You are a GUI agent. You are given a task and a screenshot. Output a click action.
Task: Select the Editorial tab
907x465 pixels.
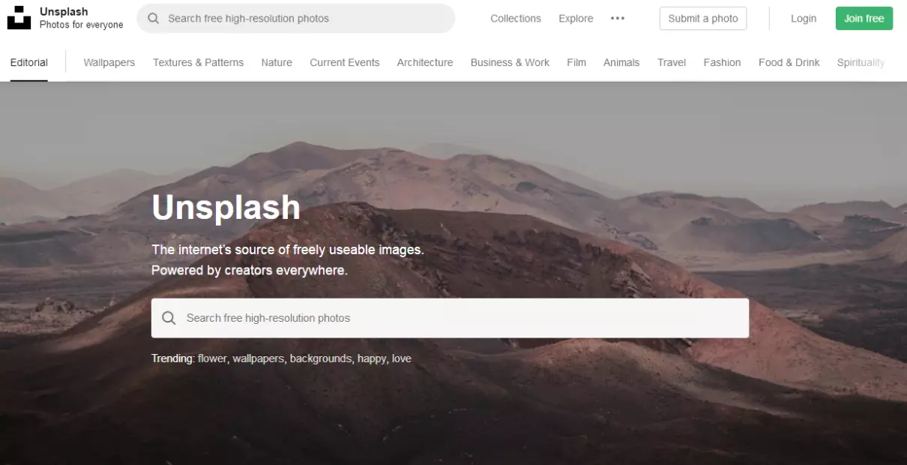[x=29, y=62]
